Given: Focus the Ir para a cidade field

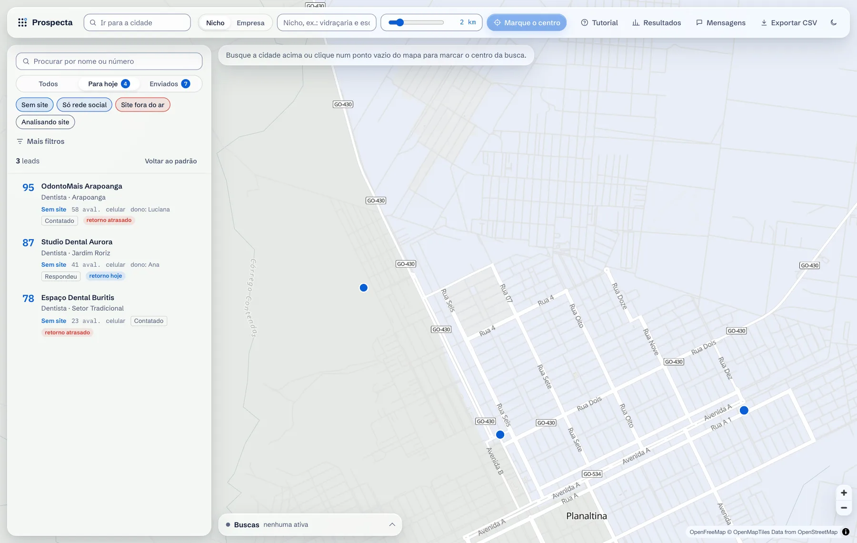Looking at the screenshot, I should tap(137, 22).
